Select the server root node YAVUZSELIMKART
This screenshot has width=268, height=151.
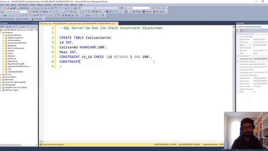pos(20,30)
